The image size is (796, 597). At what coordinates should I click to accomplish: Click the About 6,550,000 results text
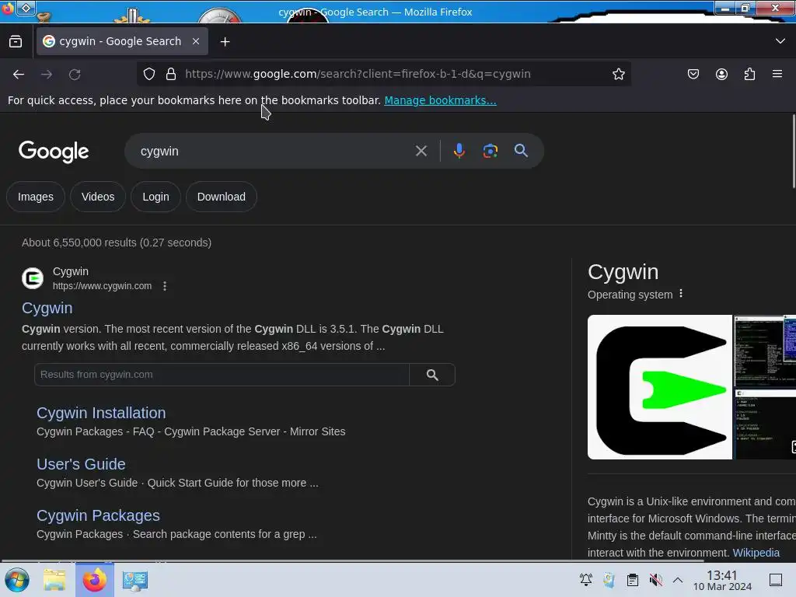(x=117, y=243)
